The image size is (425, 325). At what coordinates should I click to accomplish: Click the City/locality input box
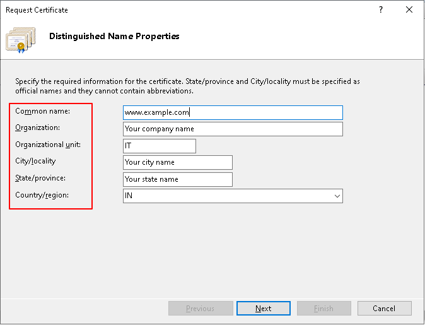coord(178,162)
